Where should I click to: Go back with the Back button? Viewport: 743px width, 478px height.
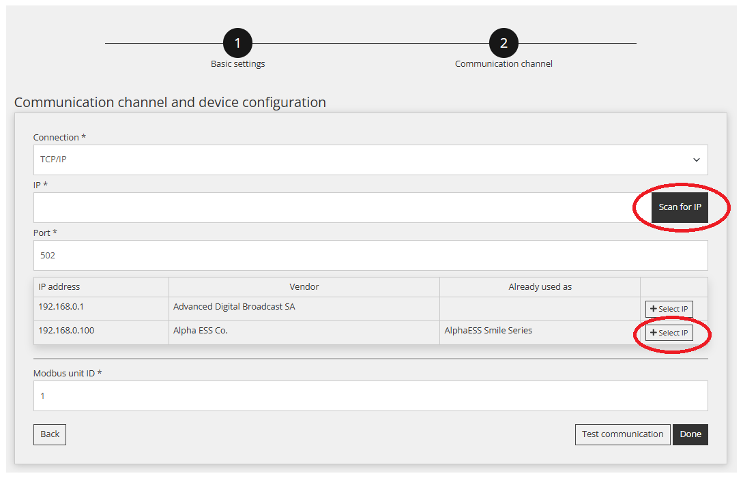[50, 434]
